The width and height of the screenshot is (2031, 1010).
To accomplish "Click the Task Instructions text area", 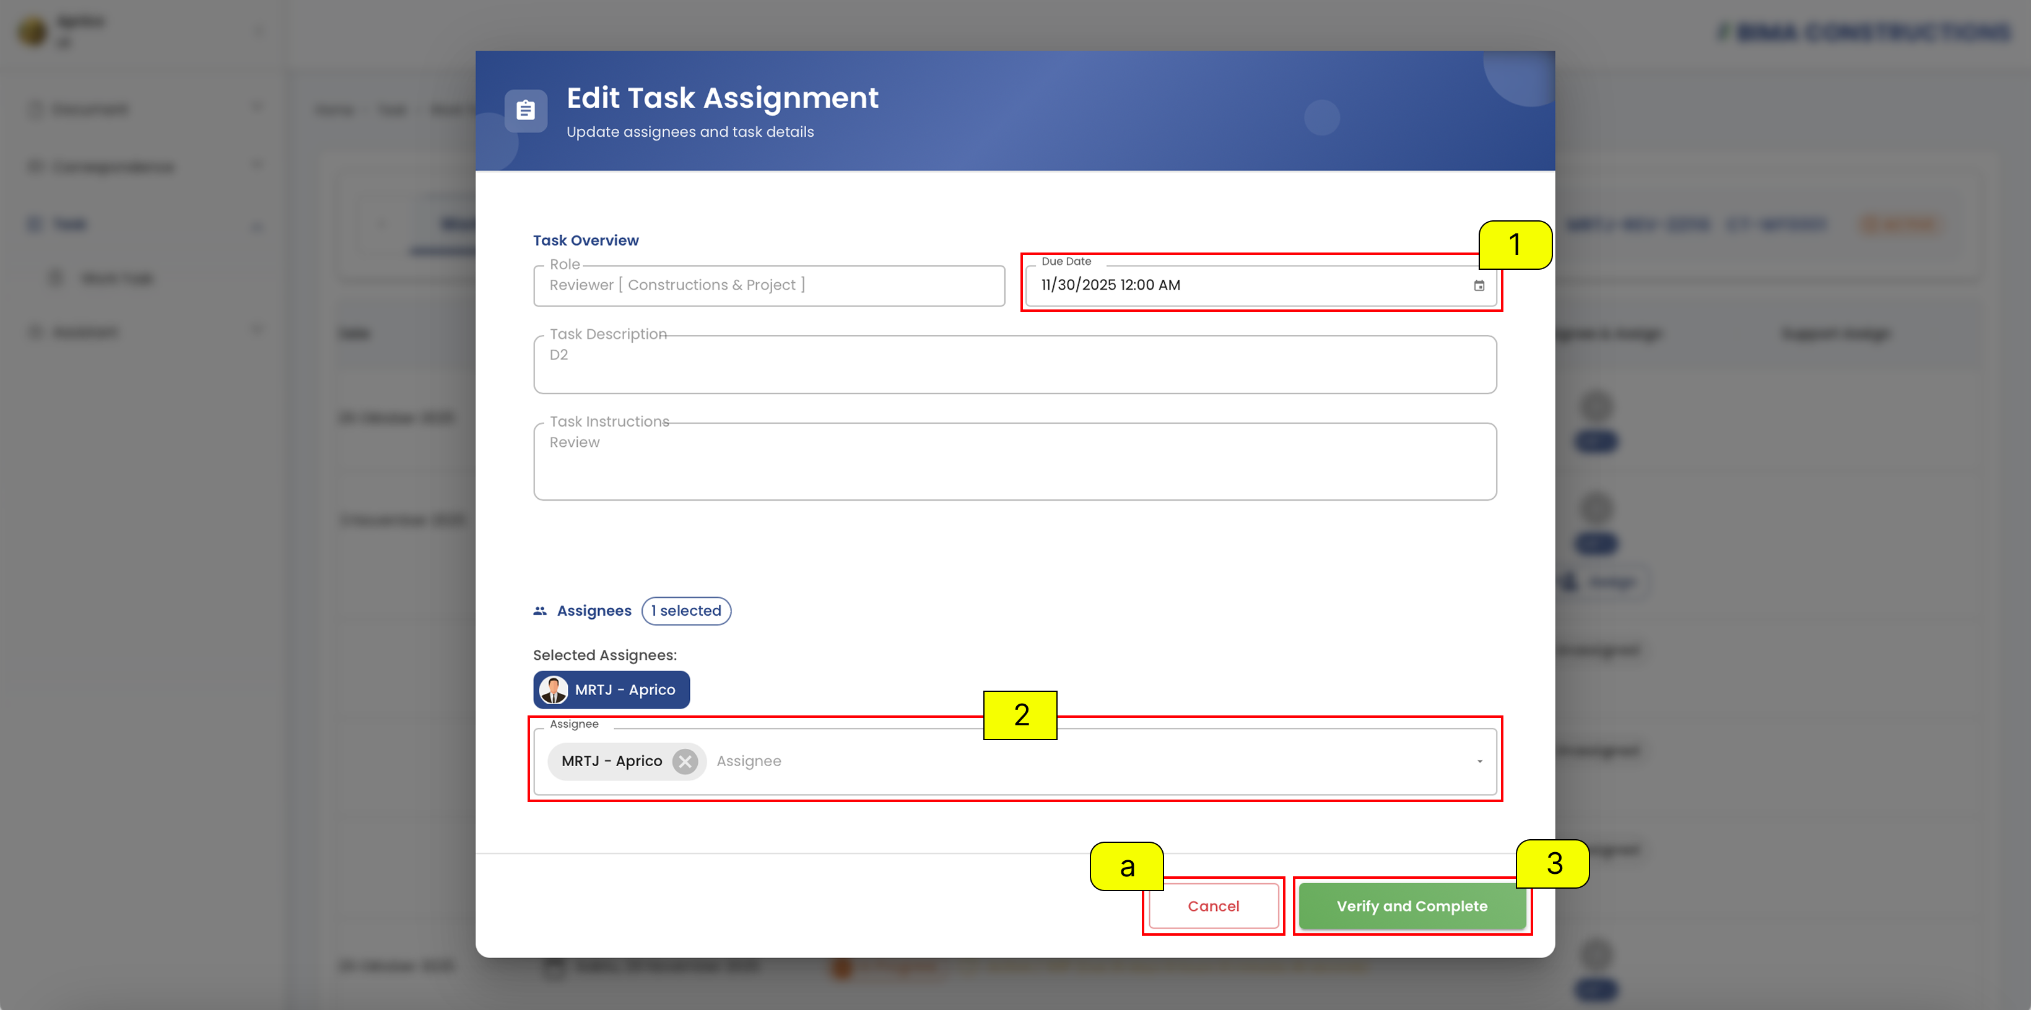I will click(1015, 461).
